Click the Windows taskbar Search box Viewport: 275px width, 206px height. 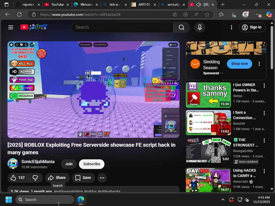tap(45, 200)
